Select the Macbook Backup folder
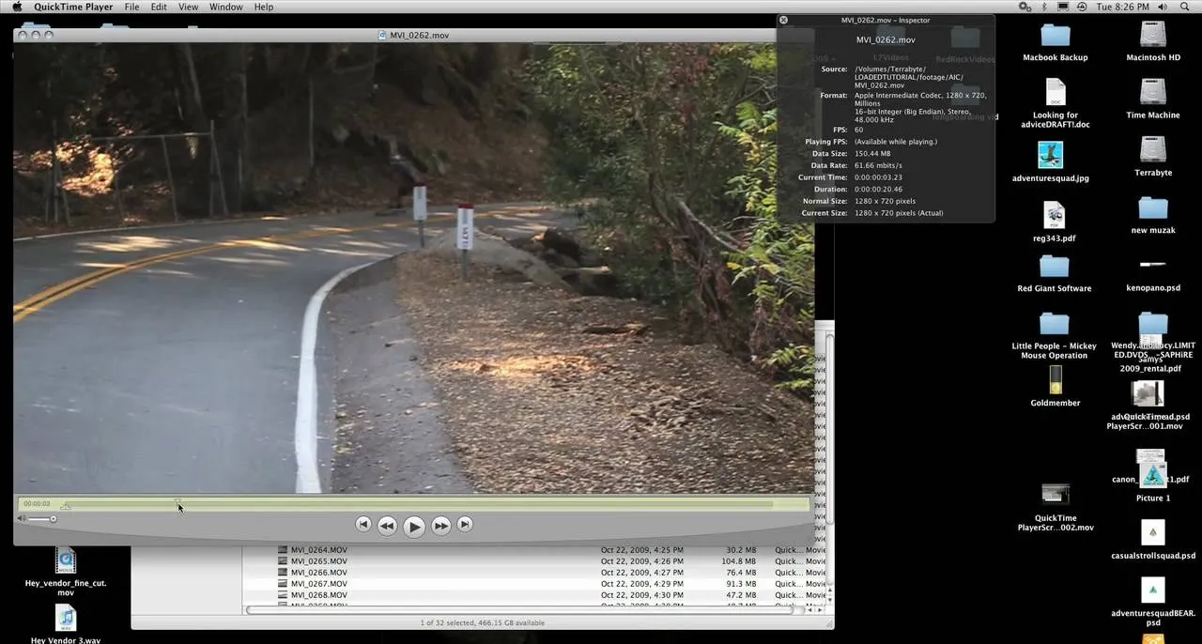1202x644 pixels. pyautogui.click(x=1056, y=36)
